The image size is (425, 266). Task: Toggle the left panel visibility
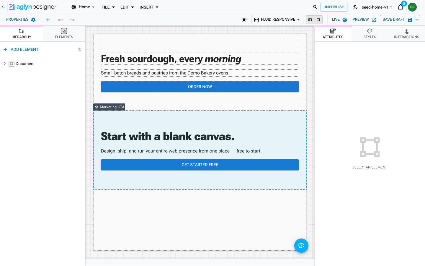310,20
